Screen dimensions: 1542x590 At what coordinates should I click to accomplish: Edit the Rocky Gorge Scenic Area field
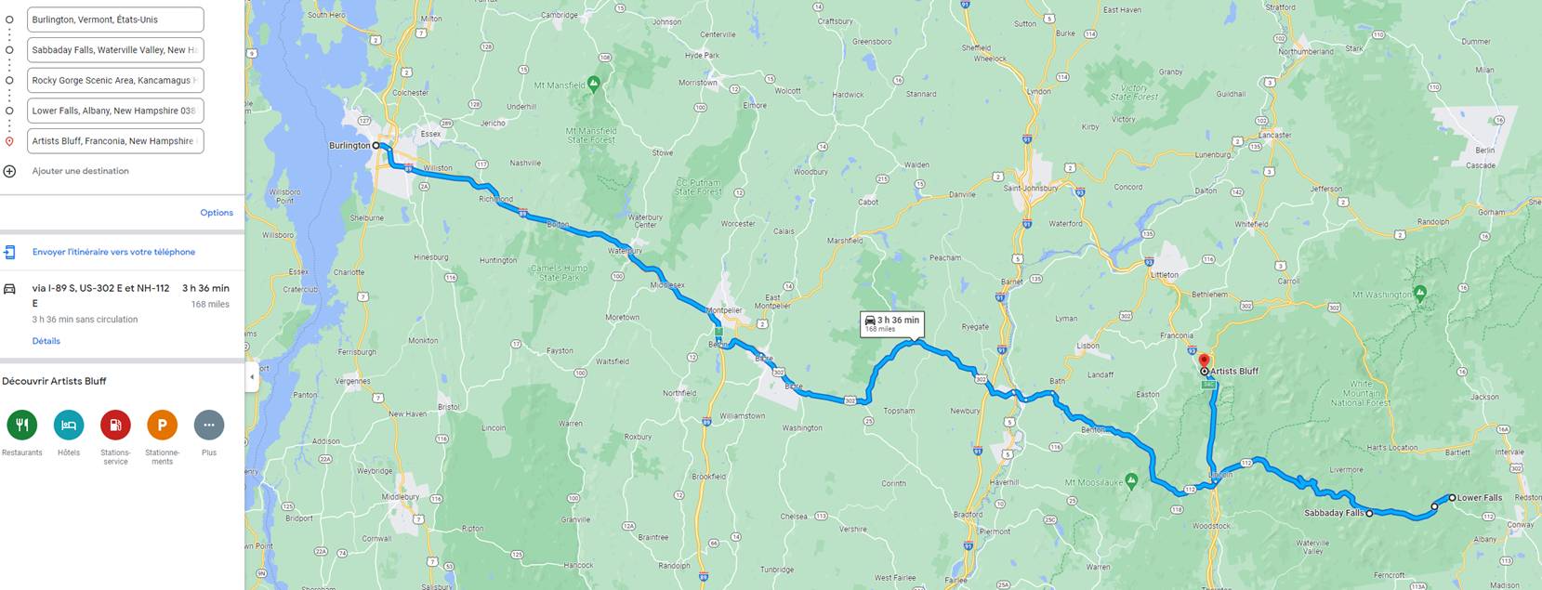tap(115, 81)
